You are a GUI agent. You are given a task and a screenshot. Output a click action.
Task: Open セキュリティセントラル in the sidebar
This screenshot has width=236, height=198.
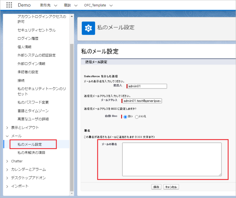(37, 30)
